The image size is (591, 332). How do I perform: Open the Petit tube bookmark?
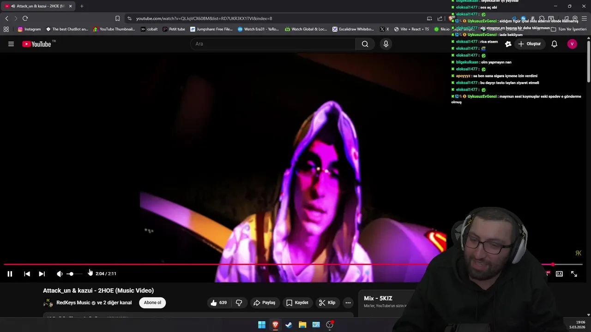click(174, 29)
